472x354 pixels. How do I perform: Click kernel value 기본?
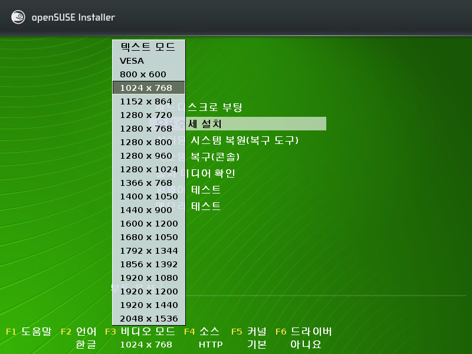(257, 345)
